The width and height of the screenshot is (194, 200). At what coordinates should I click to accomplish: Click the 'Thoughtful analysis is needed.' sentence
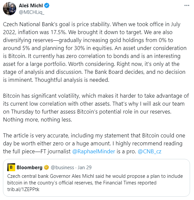(x=72, y=80)
